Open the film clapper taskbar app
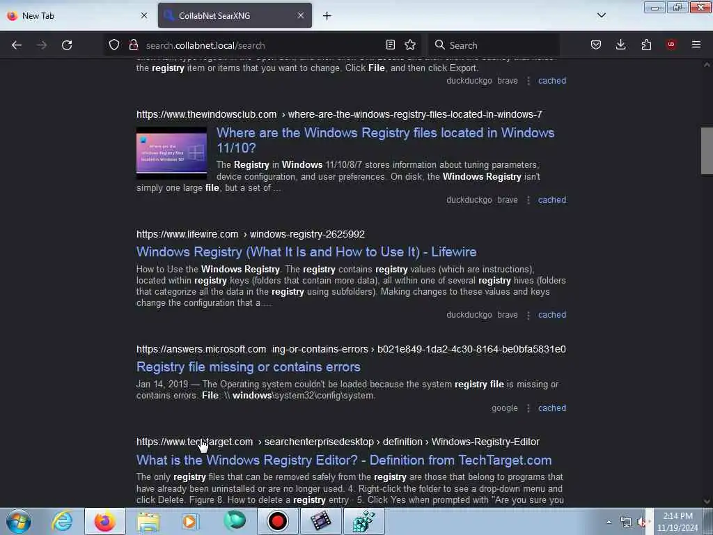713x535 pixels. [320, 521]
